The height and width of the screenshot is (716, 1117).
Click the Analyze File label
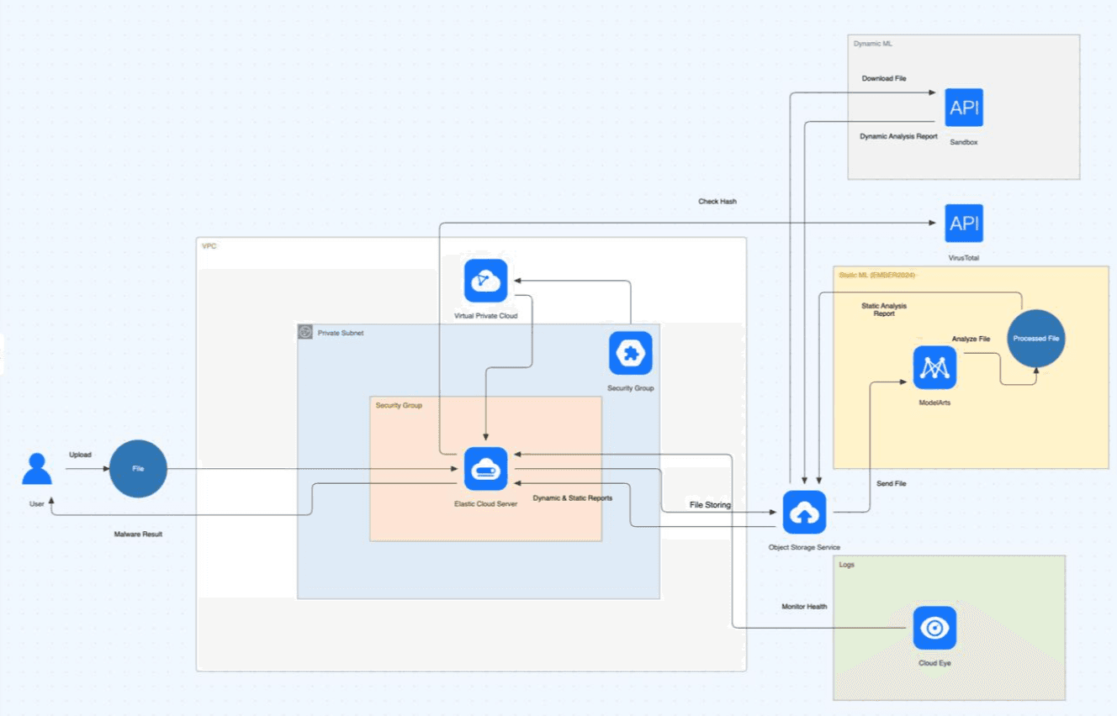coord(971,339)
